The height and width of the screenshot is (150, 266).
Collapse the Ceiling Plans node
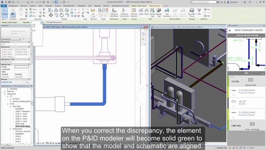click(x=10, y=129)
